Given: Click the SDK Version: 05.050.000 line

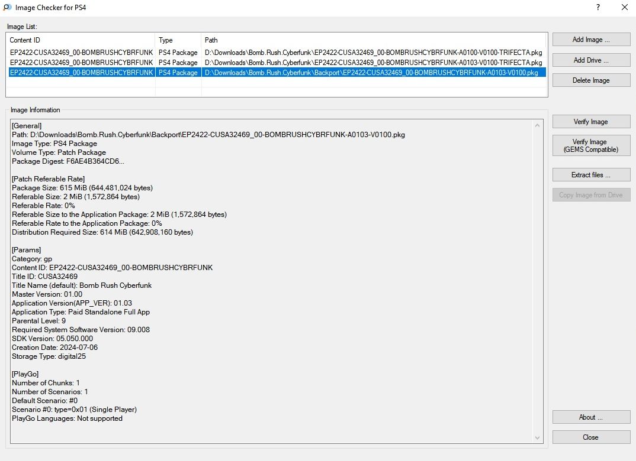Looking at the screenshot, I should [52, 339].
